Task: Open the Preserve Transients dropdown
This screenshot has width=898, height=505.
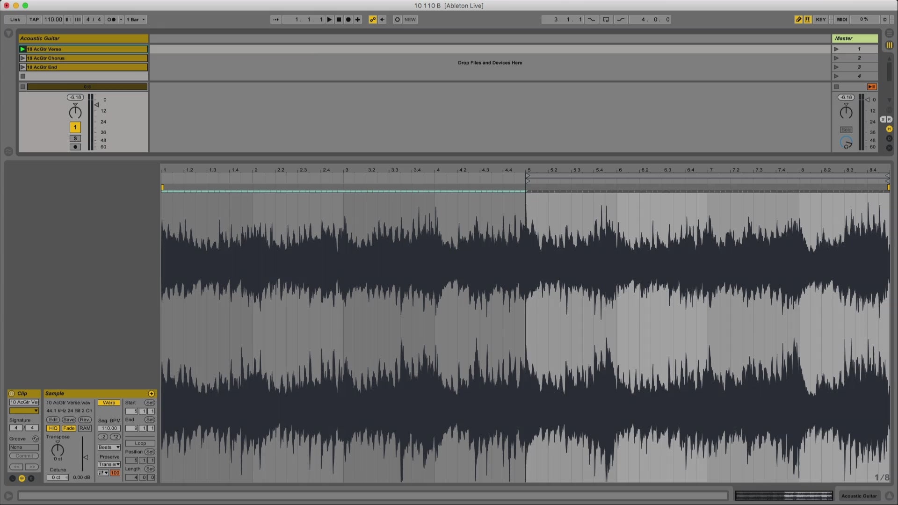Action: pos(109,464)
